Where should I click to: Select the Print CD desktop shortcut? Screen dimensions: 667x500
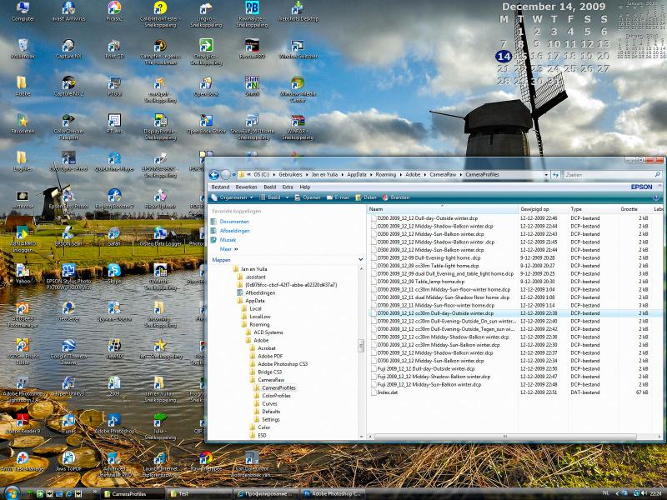[114, 48]
